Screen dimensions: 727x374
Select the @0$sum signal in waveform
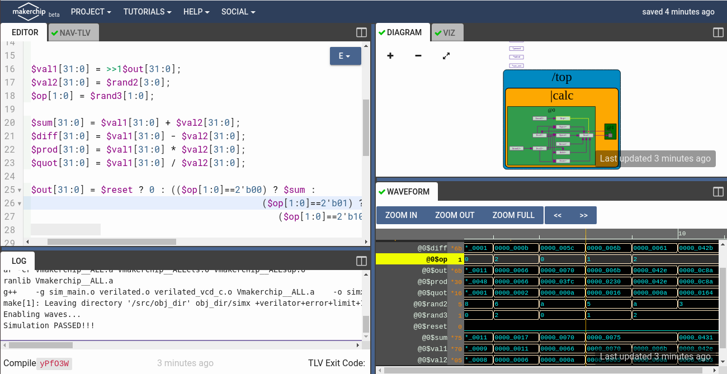[x=435, y=338]
